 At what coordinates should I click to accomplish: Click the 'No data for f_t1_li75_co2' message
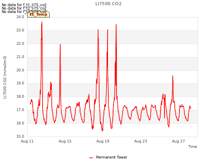pos(24,5)
